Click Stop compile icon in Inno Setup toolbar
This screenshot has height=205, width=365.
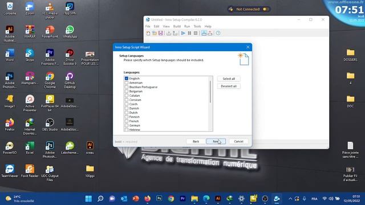point(175,33)
